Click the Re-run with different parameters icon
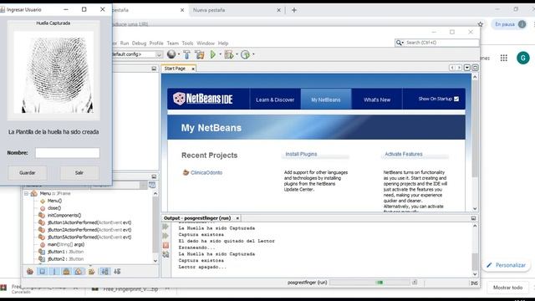 coord(166,236)
